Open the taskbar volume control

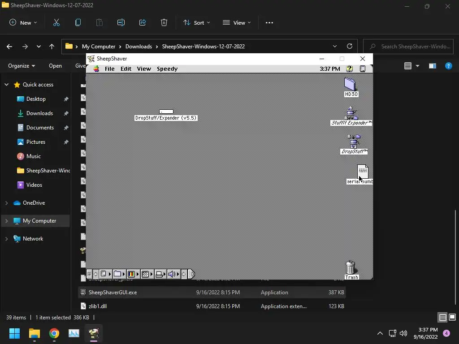click(403, 333)
